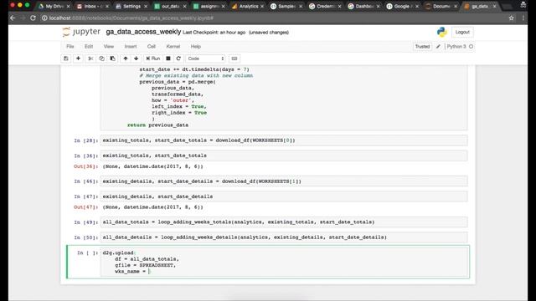This screenshot has height=301, width=536.
Task: Open the command palette keyboard icon
Action: point(234,59)
